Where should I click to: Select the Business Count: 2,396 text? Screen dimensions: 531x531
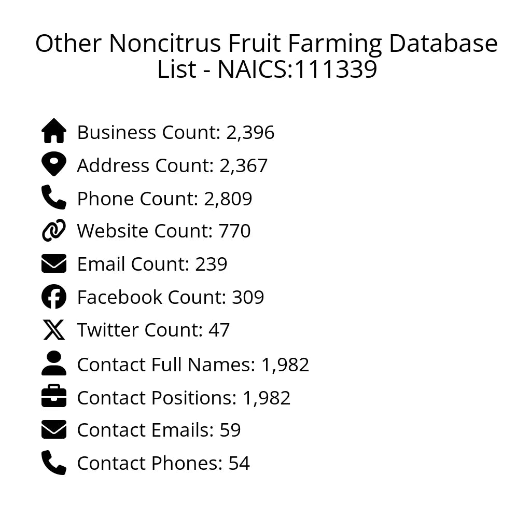(x=175, y=133)
